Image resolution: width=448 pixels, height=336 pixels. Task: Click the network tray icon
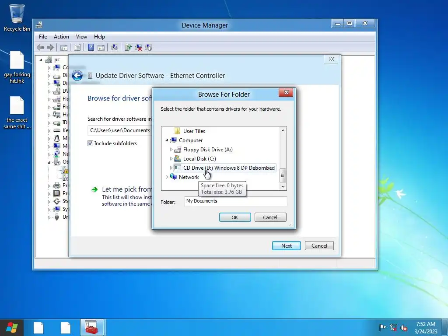[393, 327]
